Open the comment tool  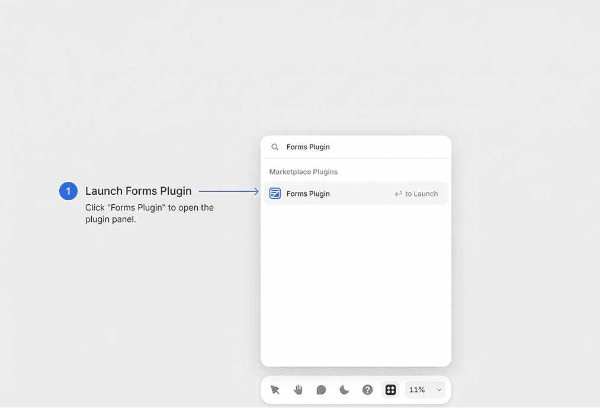320,390
